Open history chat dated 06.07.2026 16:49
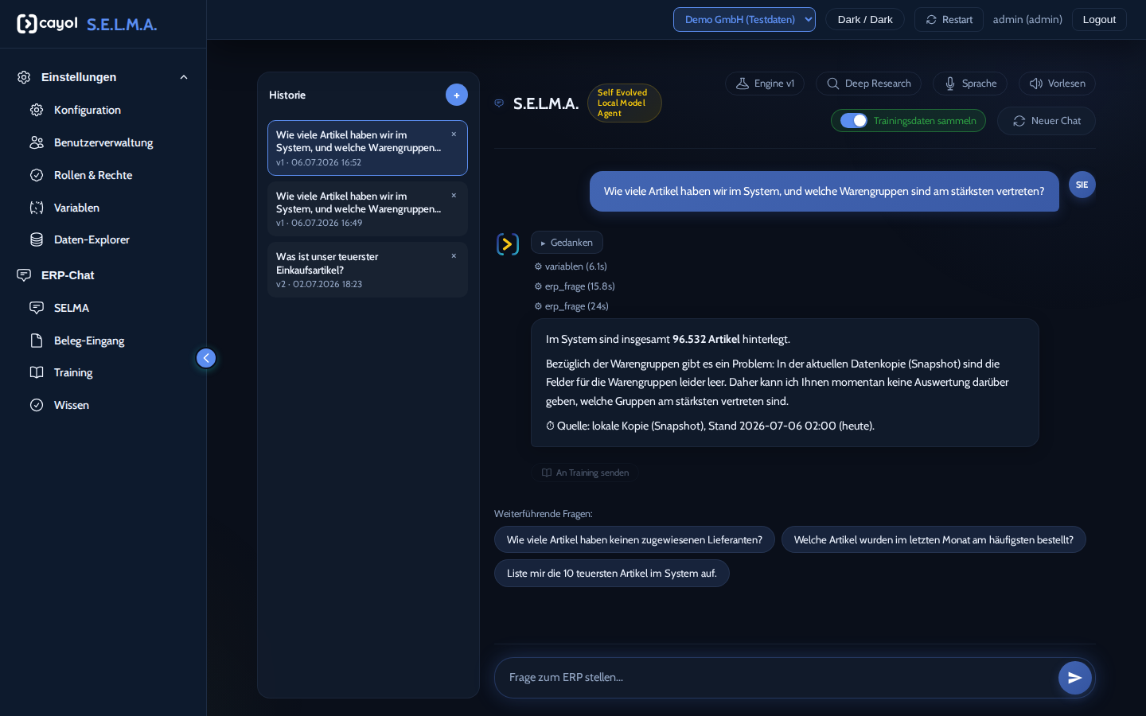Image resolution: width=1146 pixels, height=716 pixels. [368, 208]
